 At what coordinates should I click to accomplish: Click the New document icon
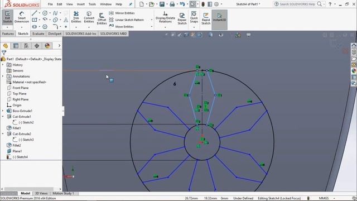coord(141,4)
